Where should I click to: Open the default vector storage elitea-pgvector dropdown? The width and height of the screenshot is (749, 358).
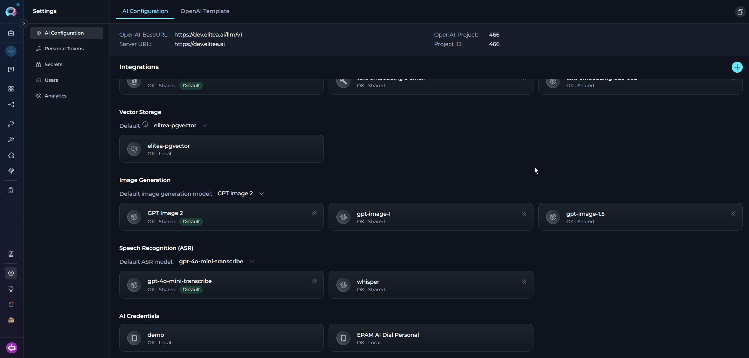click(181, 125)
